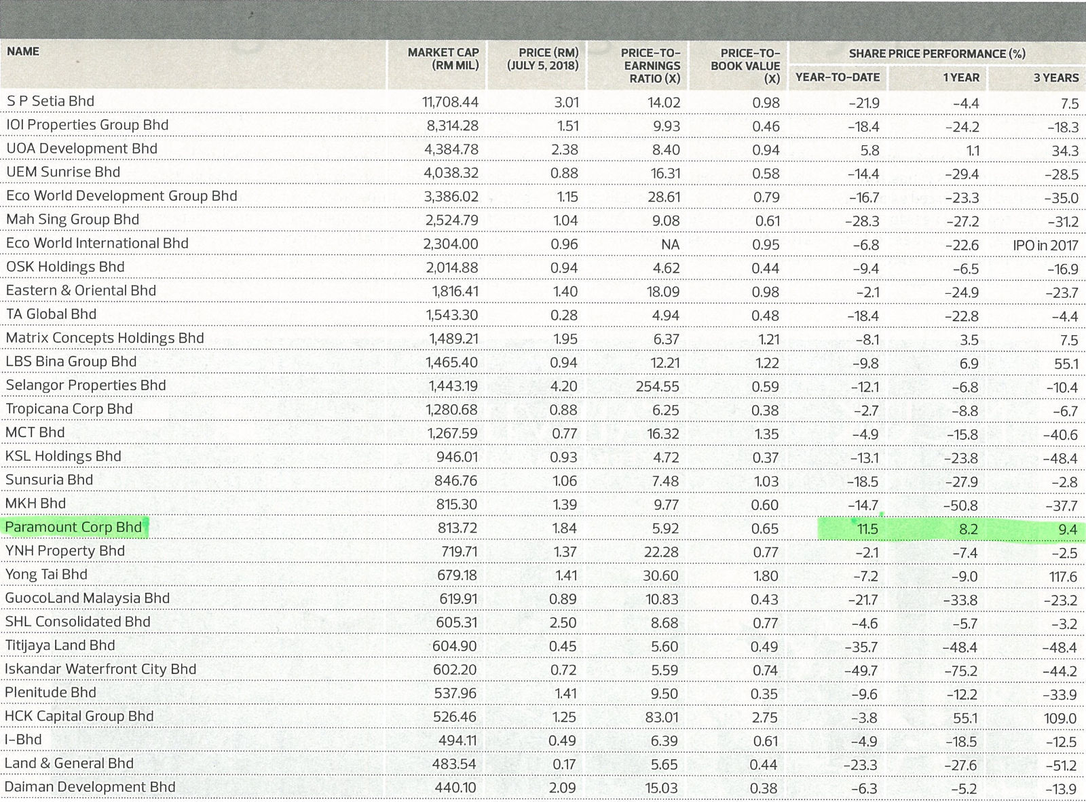Viewport: 1086px width, 802px height.
Task: Select Yong Tai Bhd name
Action: [46, 575]
